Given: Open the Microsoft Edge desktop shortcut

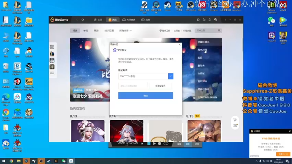Looking at the screenshot, I should pos(6,99).
